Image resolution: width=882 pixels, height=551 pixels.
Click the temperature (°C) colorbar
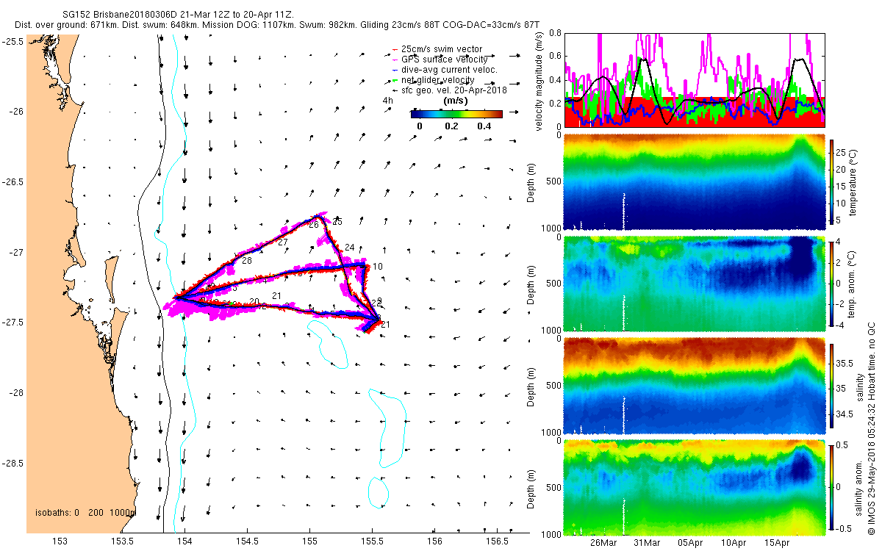click(x=833, y=181)
